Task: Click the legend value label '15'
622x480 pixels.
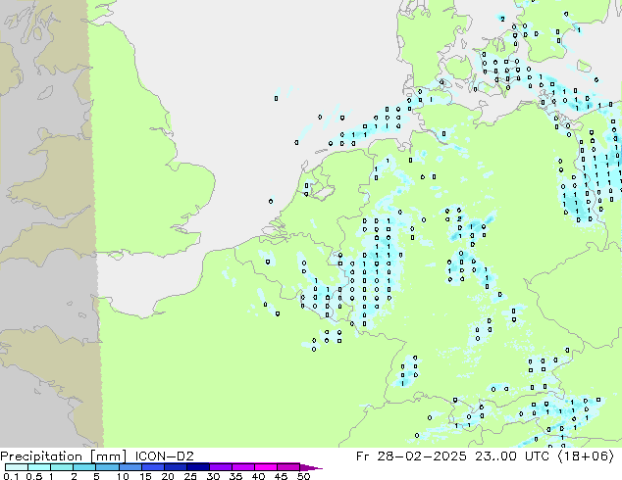Action: tap(145, 476)
